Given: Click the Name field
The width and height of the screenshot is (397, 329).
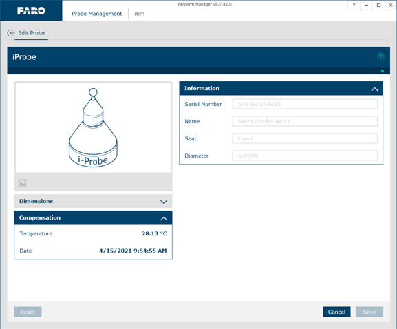Looking at the screenshot, I should point(305,121).
